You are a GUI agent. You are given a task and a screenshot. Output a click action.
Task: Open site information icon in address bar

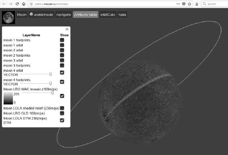tap(31, 4)
